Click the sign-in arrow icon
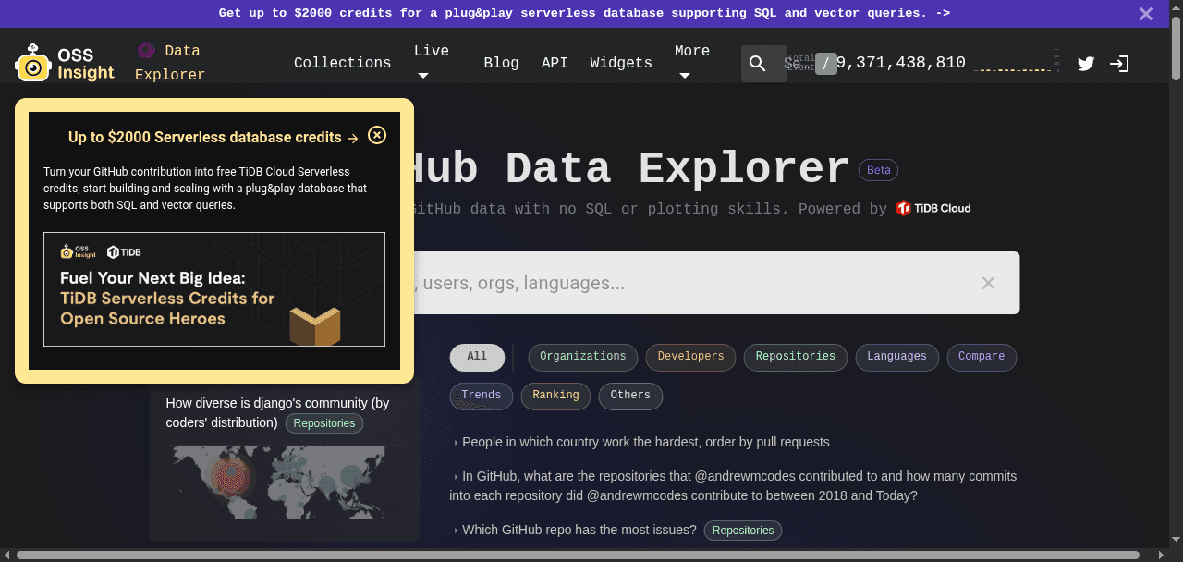Viewport: 1183px width, 562px height. click(x=1119, y=64)
